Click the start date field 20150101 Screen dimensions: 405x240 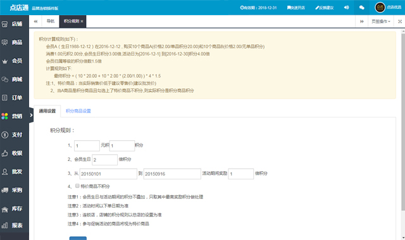[108, 174]
